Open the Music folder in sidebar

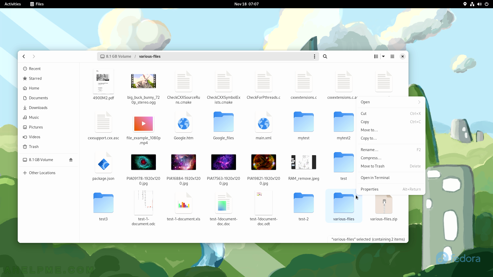(49, 117)
